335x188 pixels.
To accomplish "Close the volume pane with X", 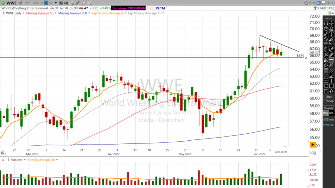I will tap(3, 160).
